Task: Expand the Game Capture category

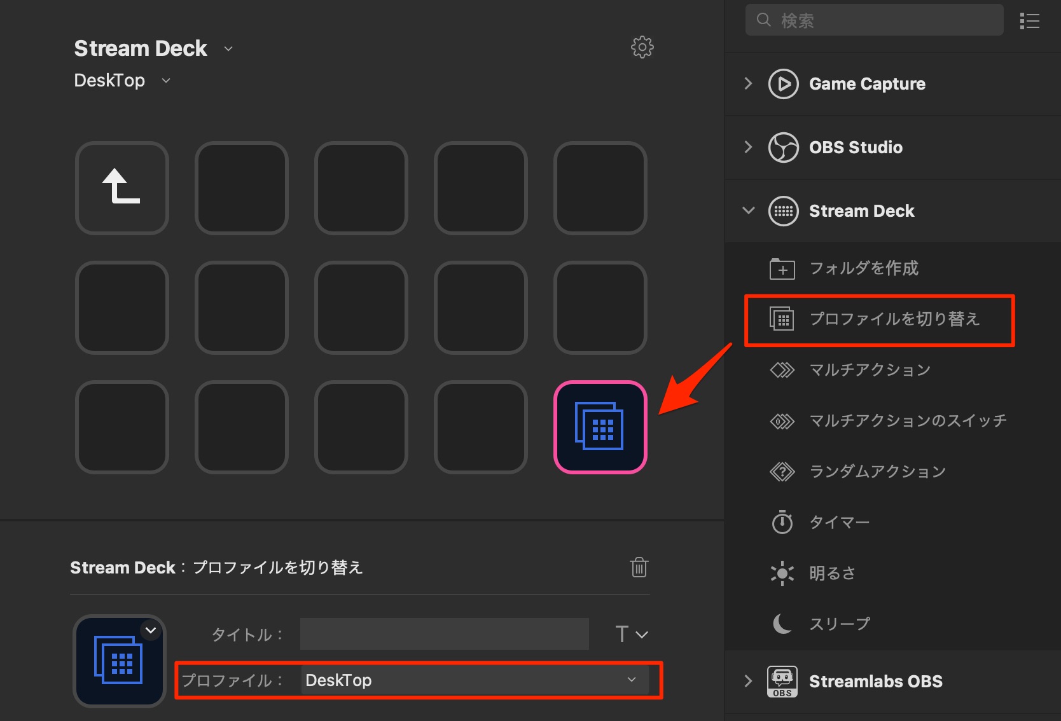Action: pyautogui.click(x=748, y=84)
